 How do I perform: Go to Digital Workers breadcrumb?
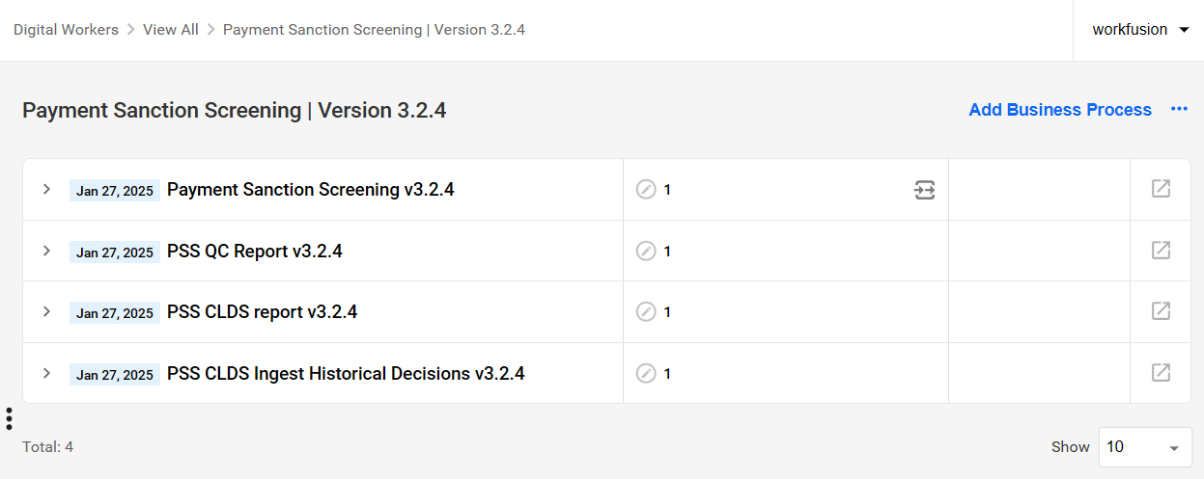point(66,30)
